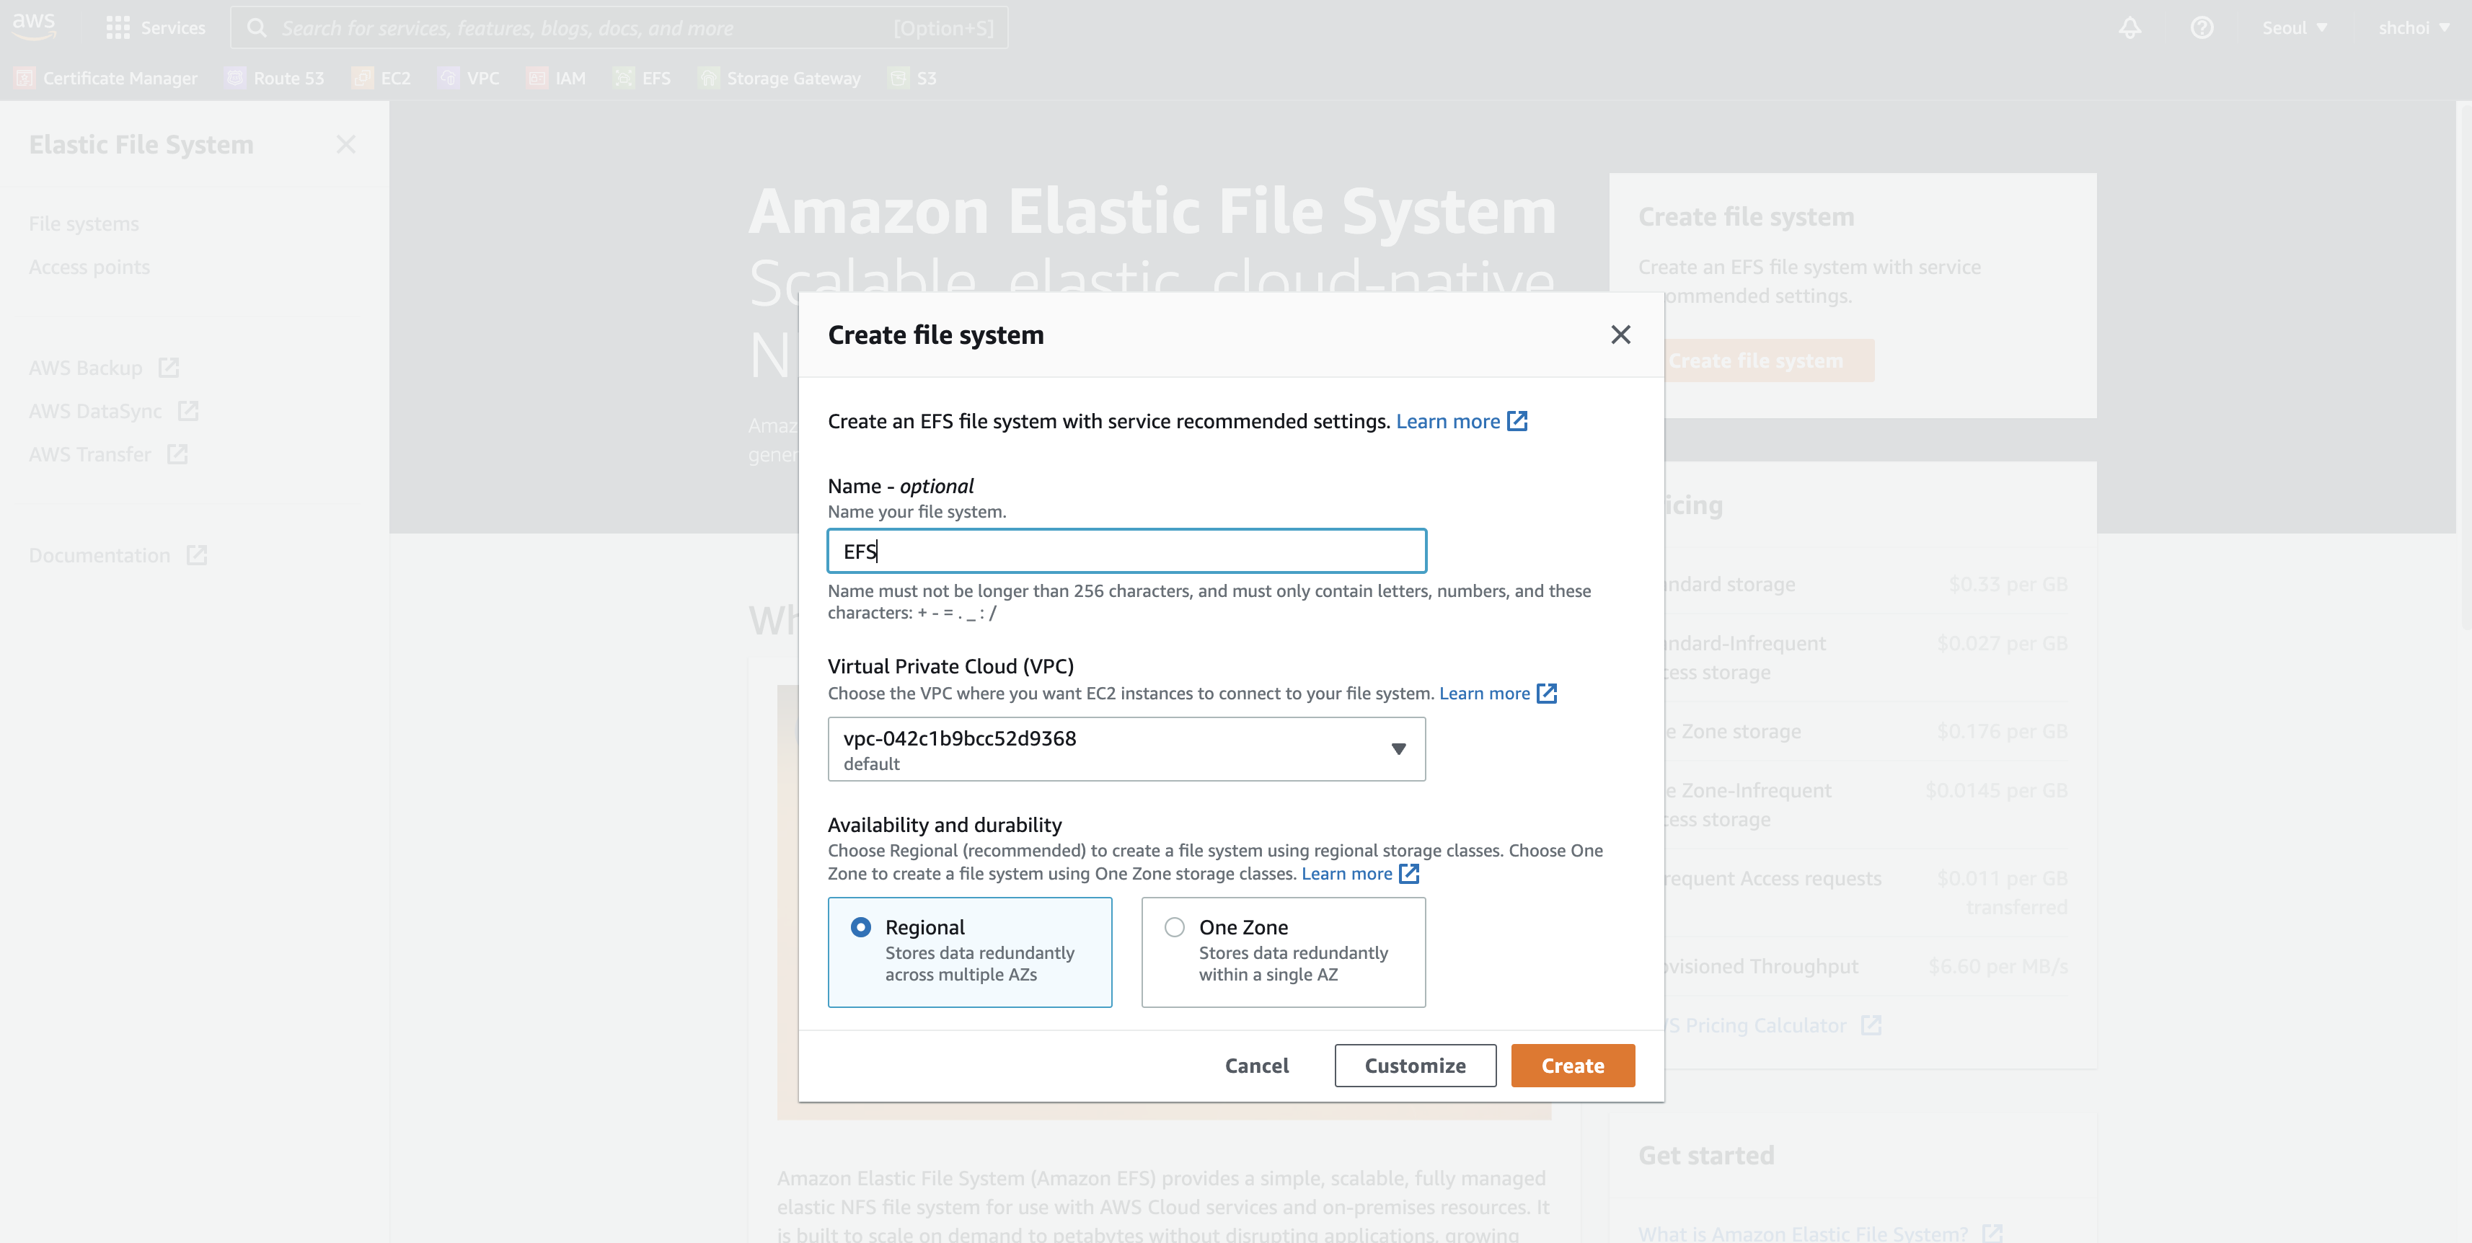This screenshot has width=2472, height=1243.
Task: Click external icon next to top Learn more
Action: tap(1517, 421)
